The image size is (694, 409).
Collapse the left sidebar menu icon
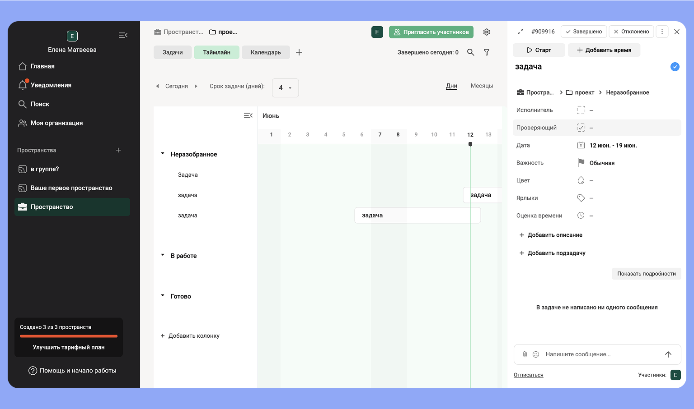click(123, 35)
